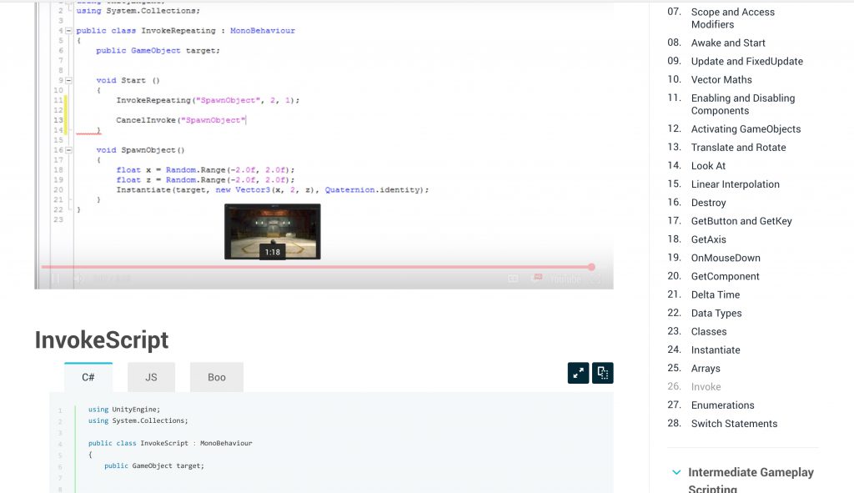Enter fullscreen video mode
Viewport: 854px width, 493px height.
point(596,279)
